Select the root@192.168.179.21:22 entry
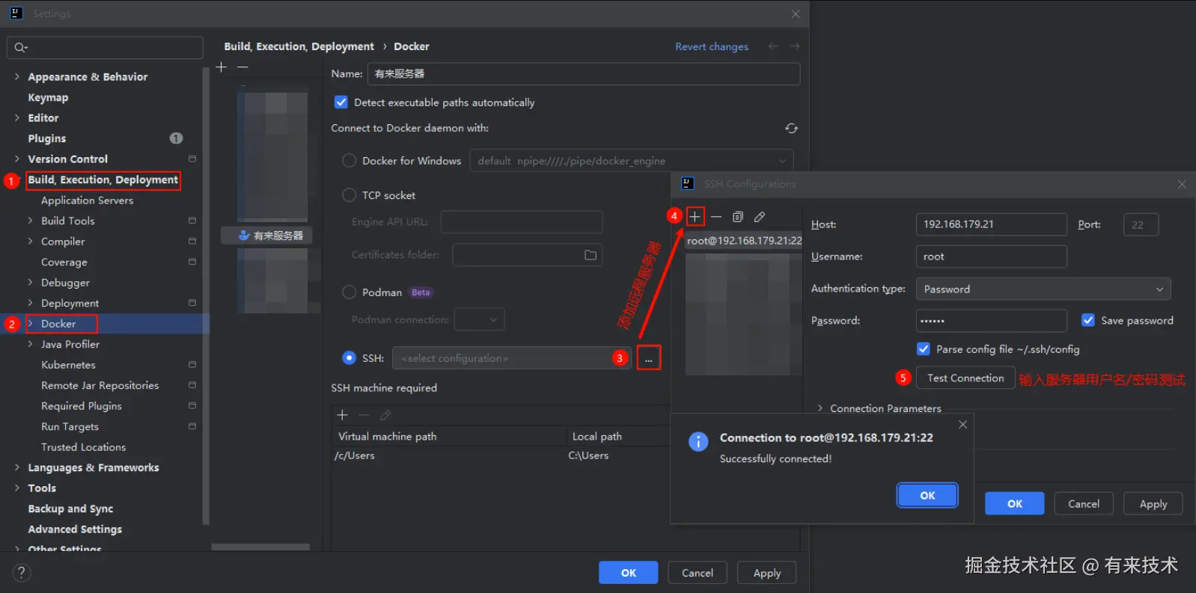The width and height of the screenshot is (1196, 593). point(744,241)
